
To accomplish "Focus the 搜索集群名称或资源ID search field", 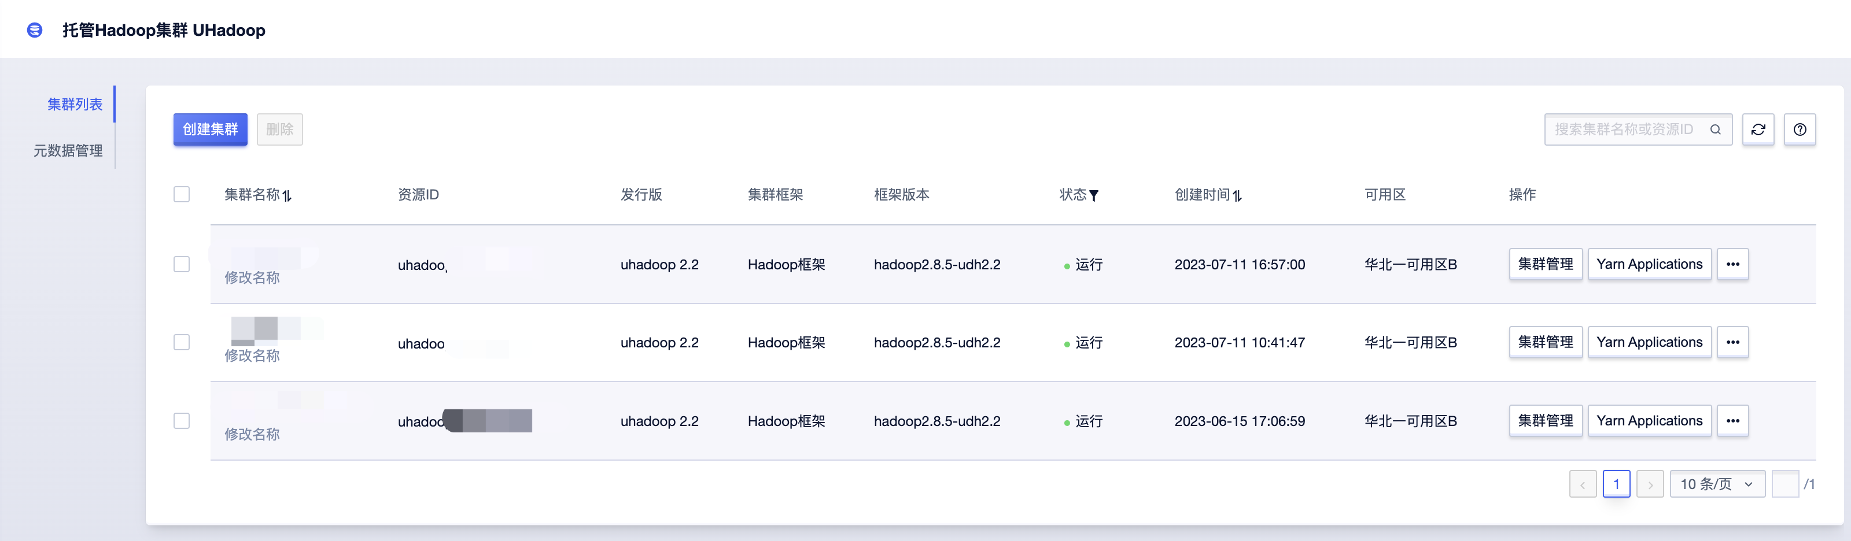I will pyautogui.click(x=1638, y=129).
